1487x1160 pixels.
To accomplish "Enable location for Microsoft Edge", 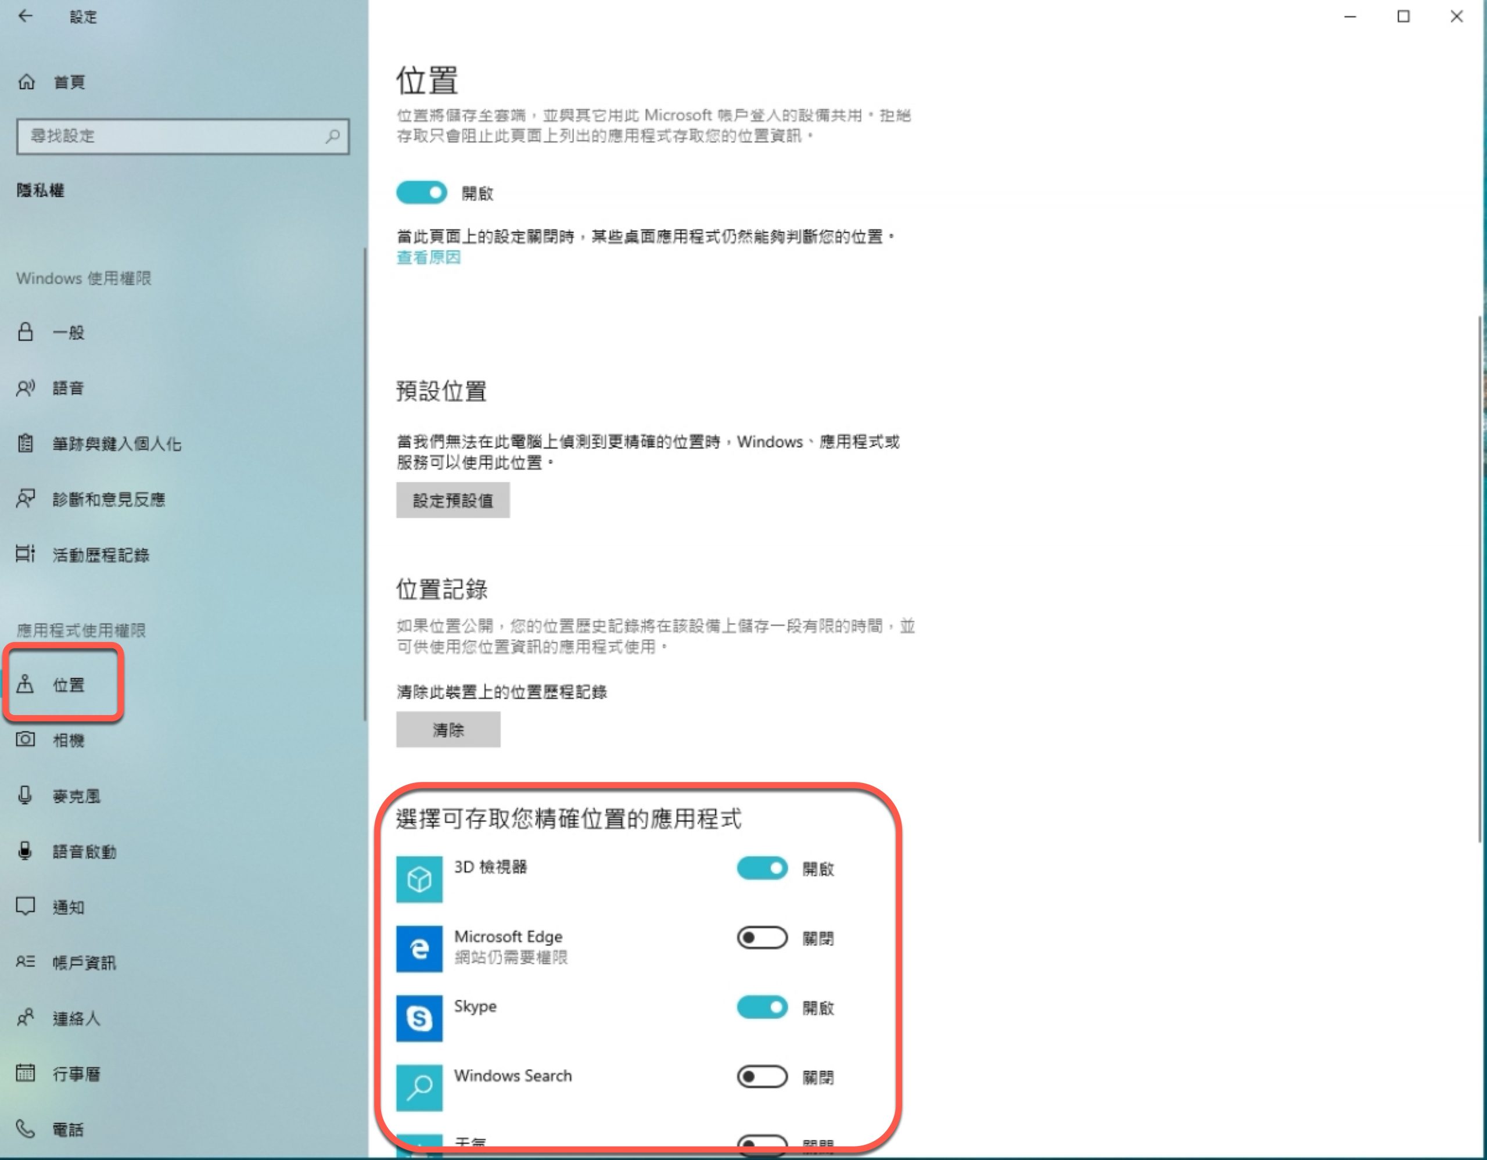I will [762, 938].
